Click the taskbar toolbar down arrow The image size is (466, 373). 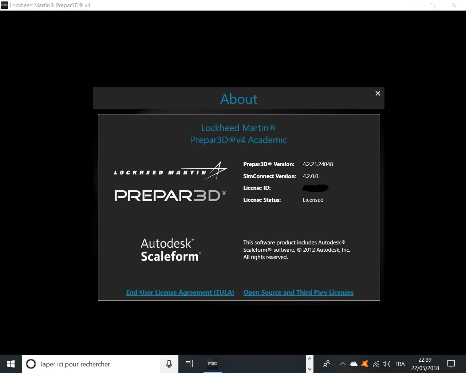[x=309, y=369]
